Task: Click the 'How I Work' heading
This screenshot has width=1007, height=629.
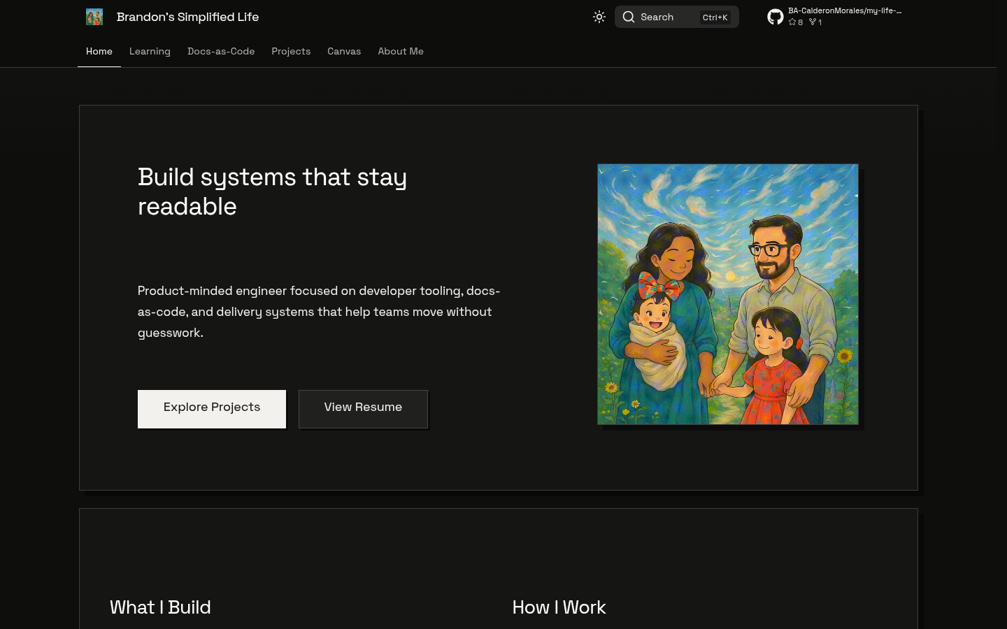Action: (x=559, y=607)
